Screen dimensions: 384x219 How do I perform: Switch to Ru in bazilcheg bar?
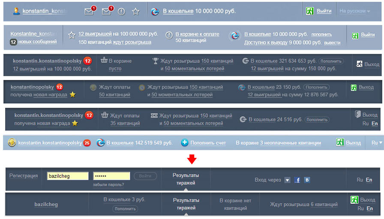pos(360,208)
